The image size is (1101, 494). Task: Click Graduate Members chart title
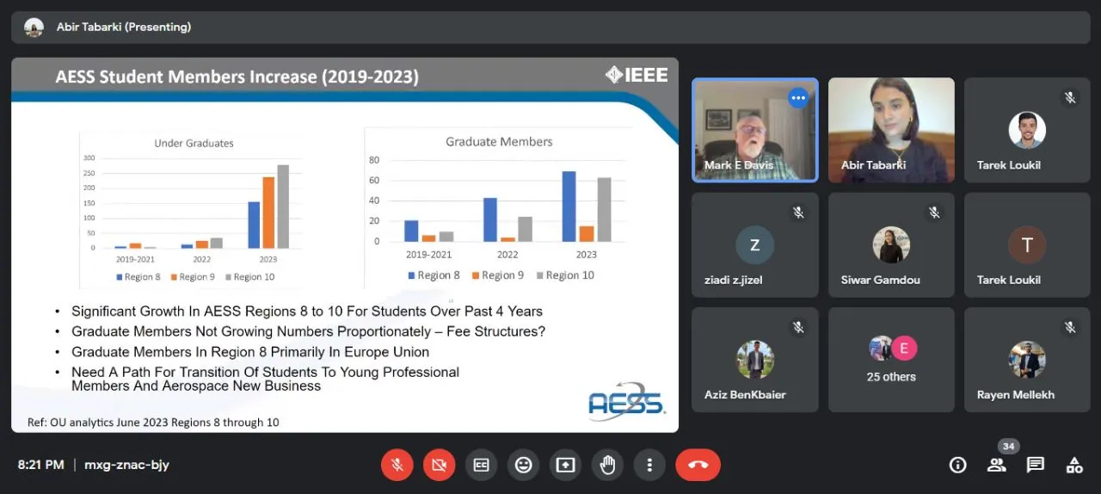coord(499,141)
